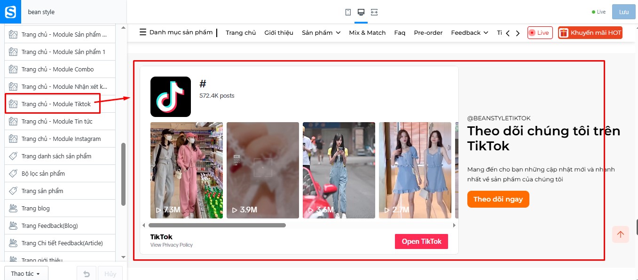The width and height of the screenshot is (638, 280).
Task: Click the sidebar vertical scrollbar thumb
Action: click(123, 174)
